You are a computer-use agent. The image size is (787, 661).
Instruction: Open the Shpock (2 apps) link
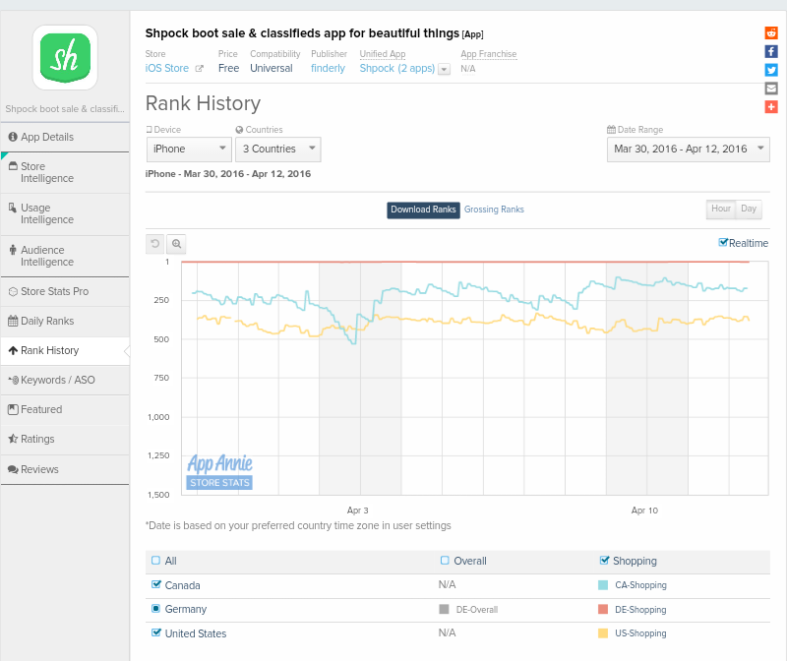(x=397, y=68)
